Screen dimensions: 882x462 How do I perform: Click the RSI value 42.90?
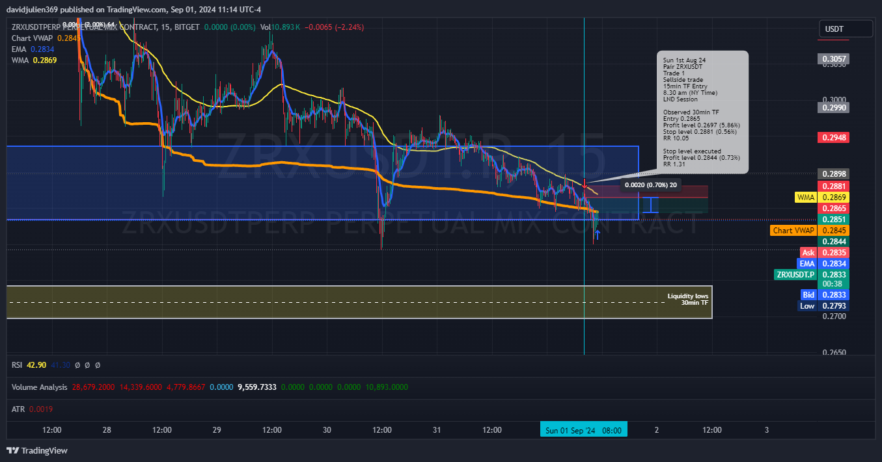point(36,365)
